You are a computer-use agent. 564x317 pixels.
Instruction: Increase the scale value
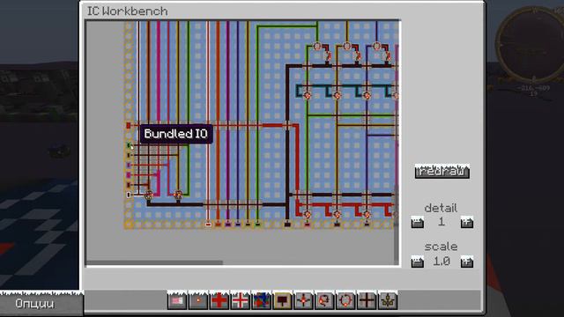[x=467, y=262]
